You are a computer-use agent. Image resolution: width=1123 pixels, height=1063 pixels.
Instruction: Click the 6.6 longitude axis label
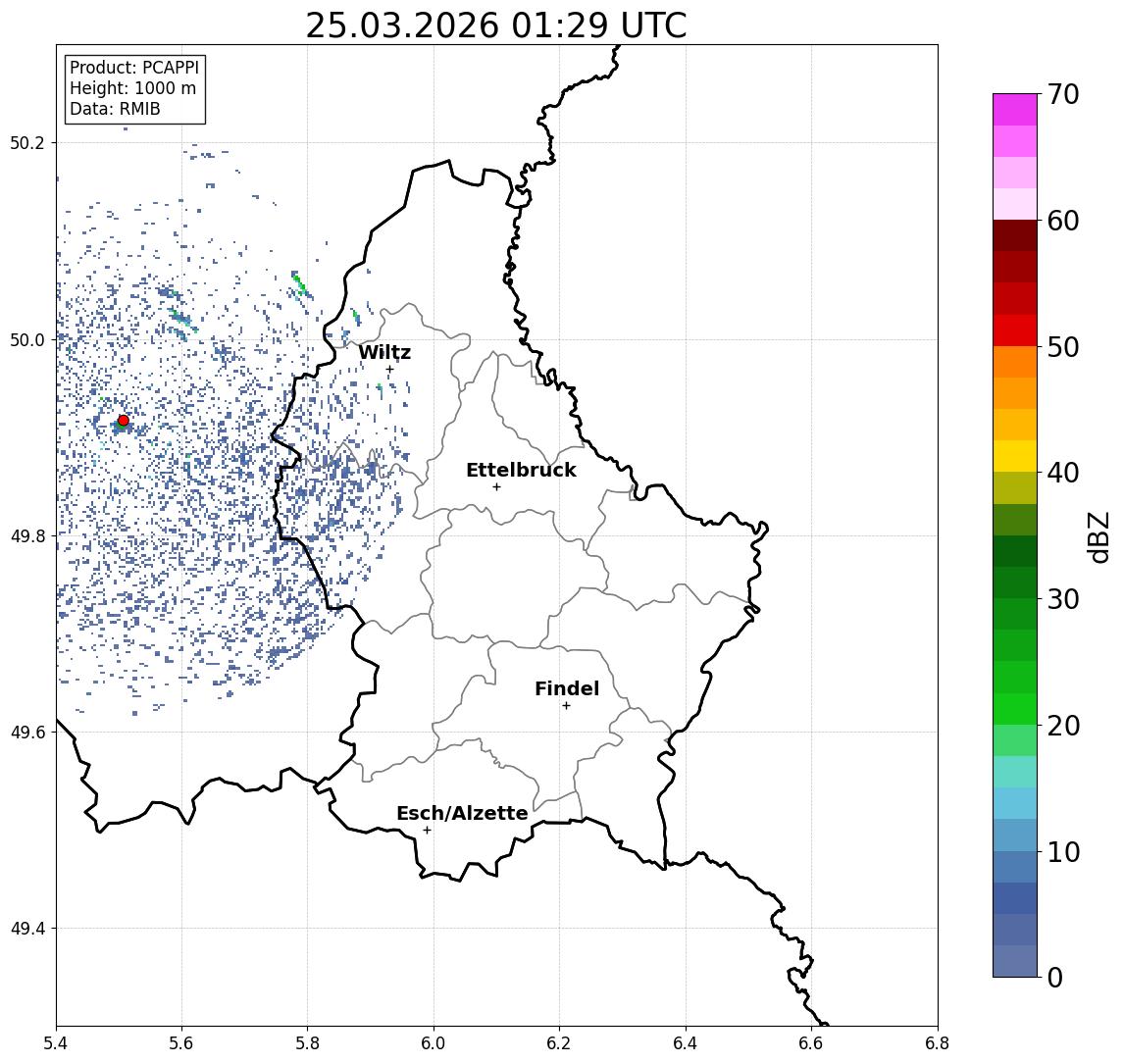(x=811, y=1043)
